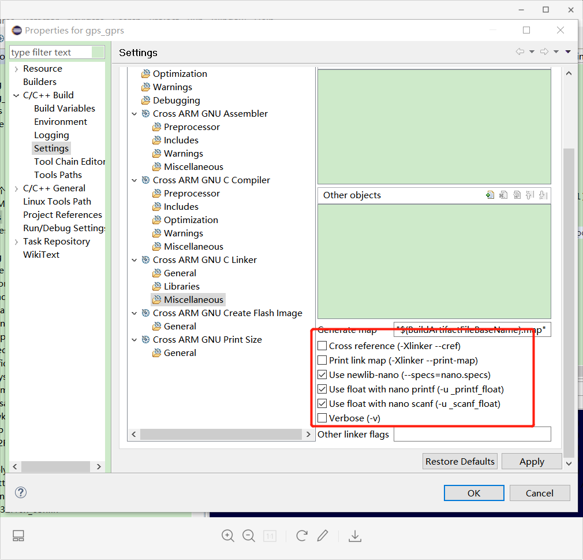Navigate back with the back arrow
This screenshot has width=583, height=560.
coord(520,51)
